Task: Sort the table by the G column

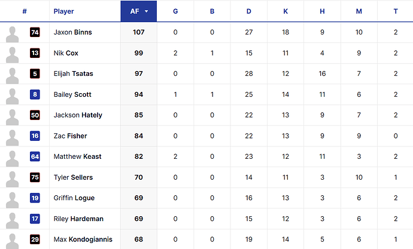Action: point(175,11)
